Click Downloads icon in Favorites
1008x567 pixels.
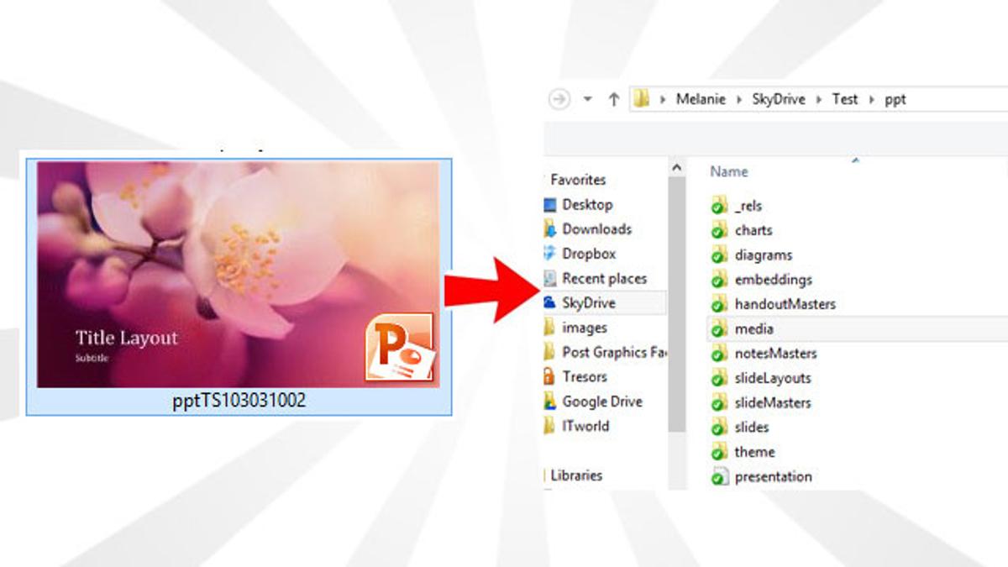550,228
